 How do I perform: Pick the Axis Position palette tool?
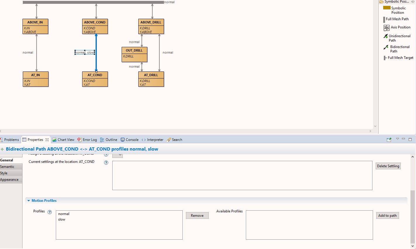397,27
